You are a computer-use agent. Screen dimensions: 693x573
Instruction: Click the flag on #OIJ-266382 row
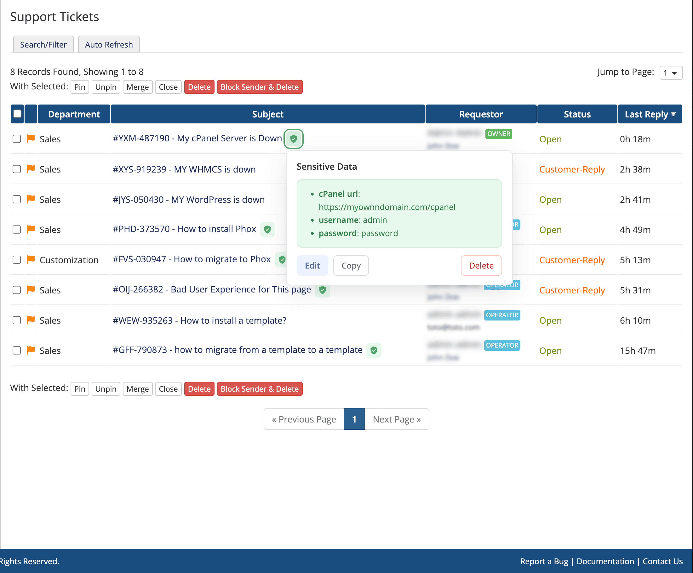31,290
